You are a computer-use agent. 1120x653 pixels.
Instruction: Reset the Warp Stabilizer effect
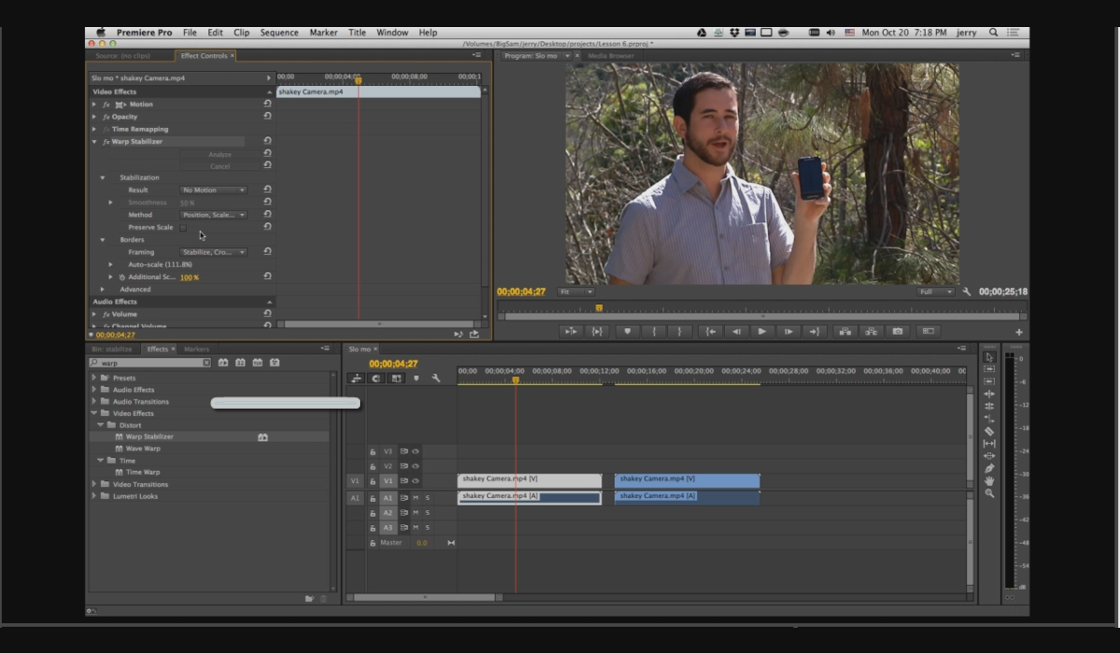tap(268, 141)
